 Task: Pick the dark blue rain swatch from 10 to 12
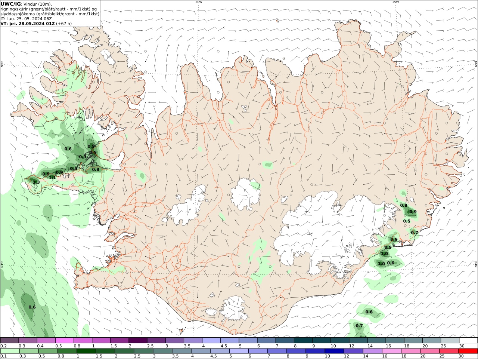(334, 351)
